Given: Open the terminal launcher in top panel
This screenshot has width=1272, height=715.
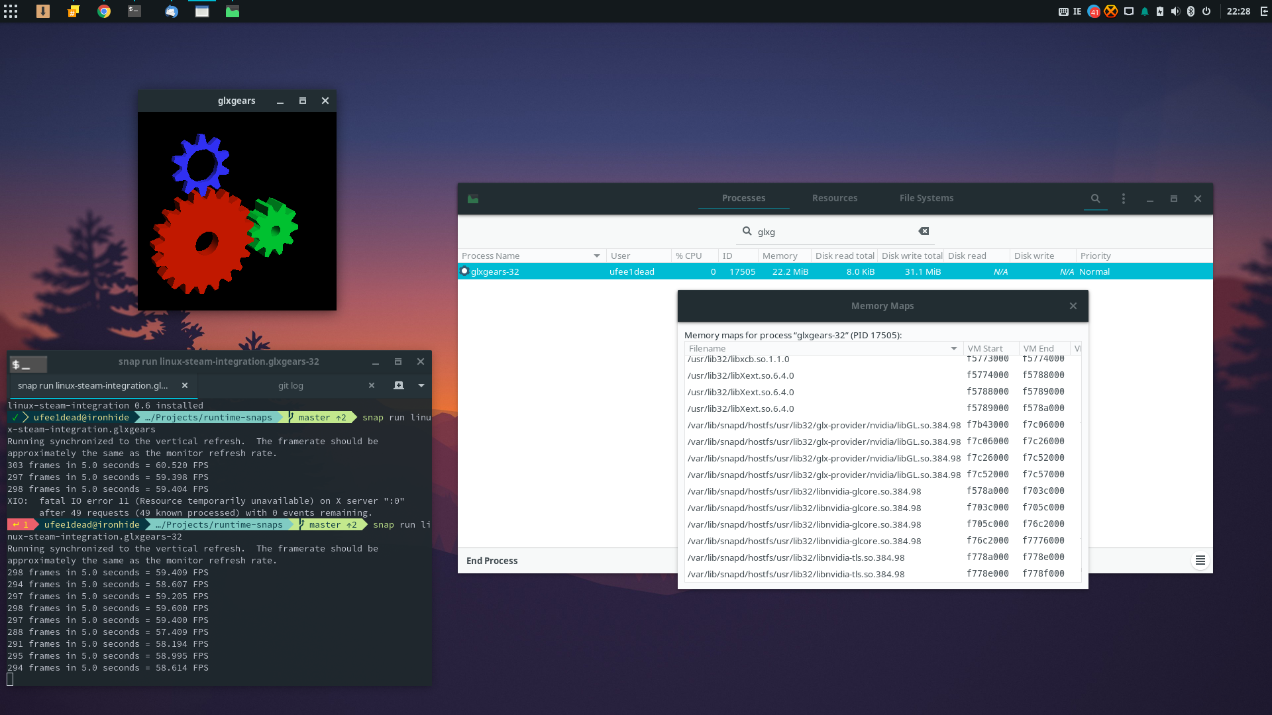Looking at the screenshot, I should pyautogui.click(x=134, y=11).
